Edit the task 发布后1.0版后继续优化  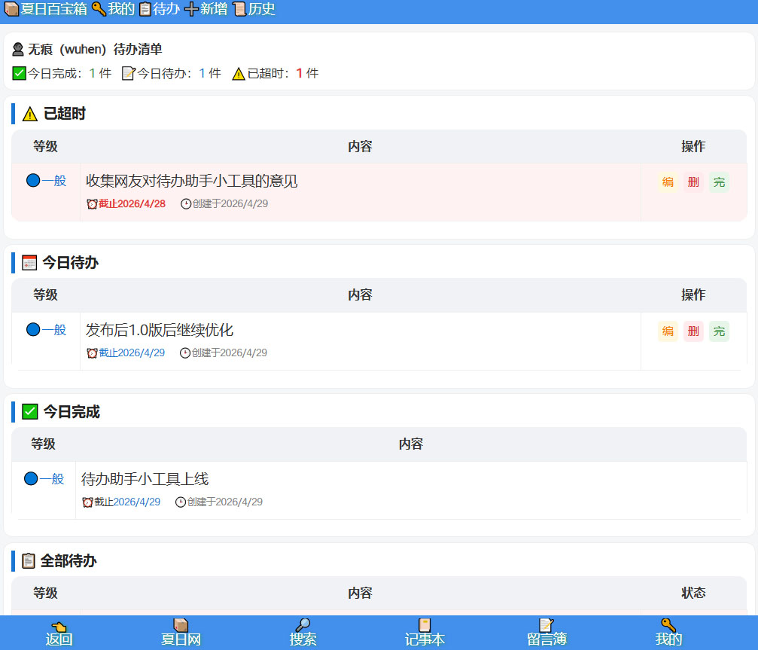click(x=668, y=331)
